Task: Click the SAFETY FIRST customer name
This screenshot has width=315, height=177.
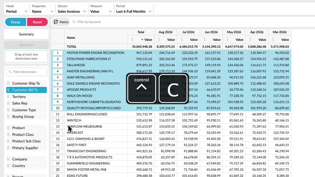Action: [x=77, y=145]
